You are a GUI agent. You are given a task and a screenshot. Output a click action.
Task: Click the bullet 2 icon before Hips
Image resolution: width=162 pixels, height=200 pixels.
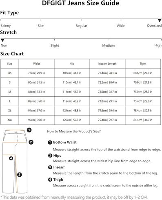[50, 155]
